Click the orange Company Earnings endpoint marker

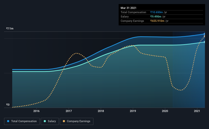(205, 36)
